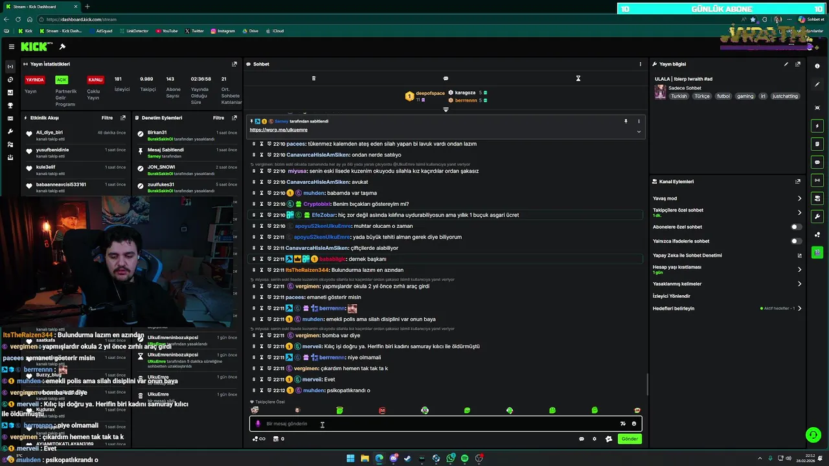This screenshot has height=466, width=829.
Task: Open the worp.me/ulkuemre pinned link
Action: pyautogui.click(x=278, y=130)
